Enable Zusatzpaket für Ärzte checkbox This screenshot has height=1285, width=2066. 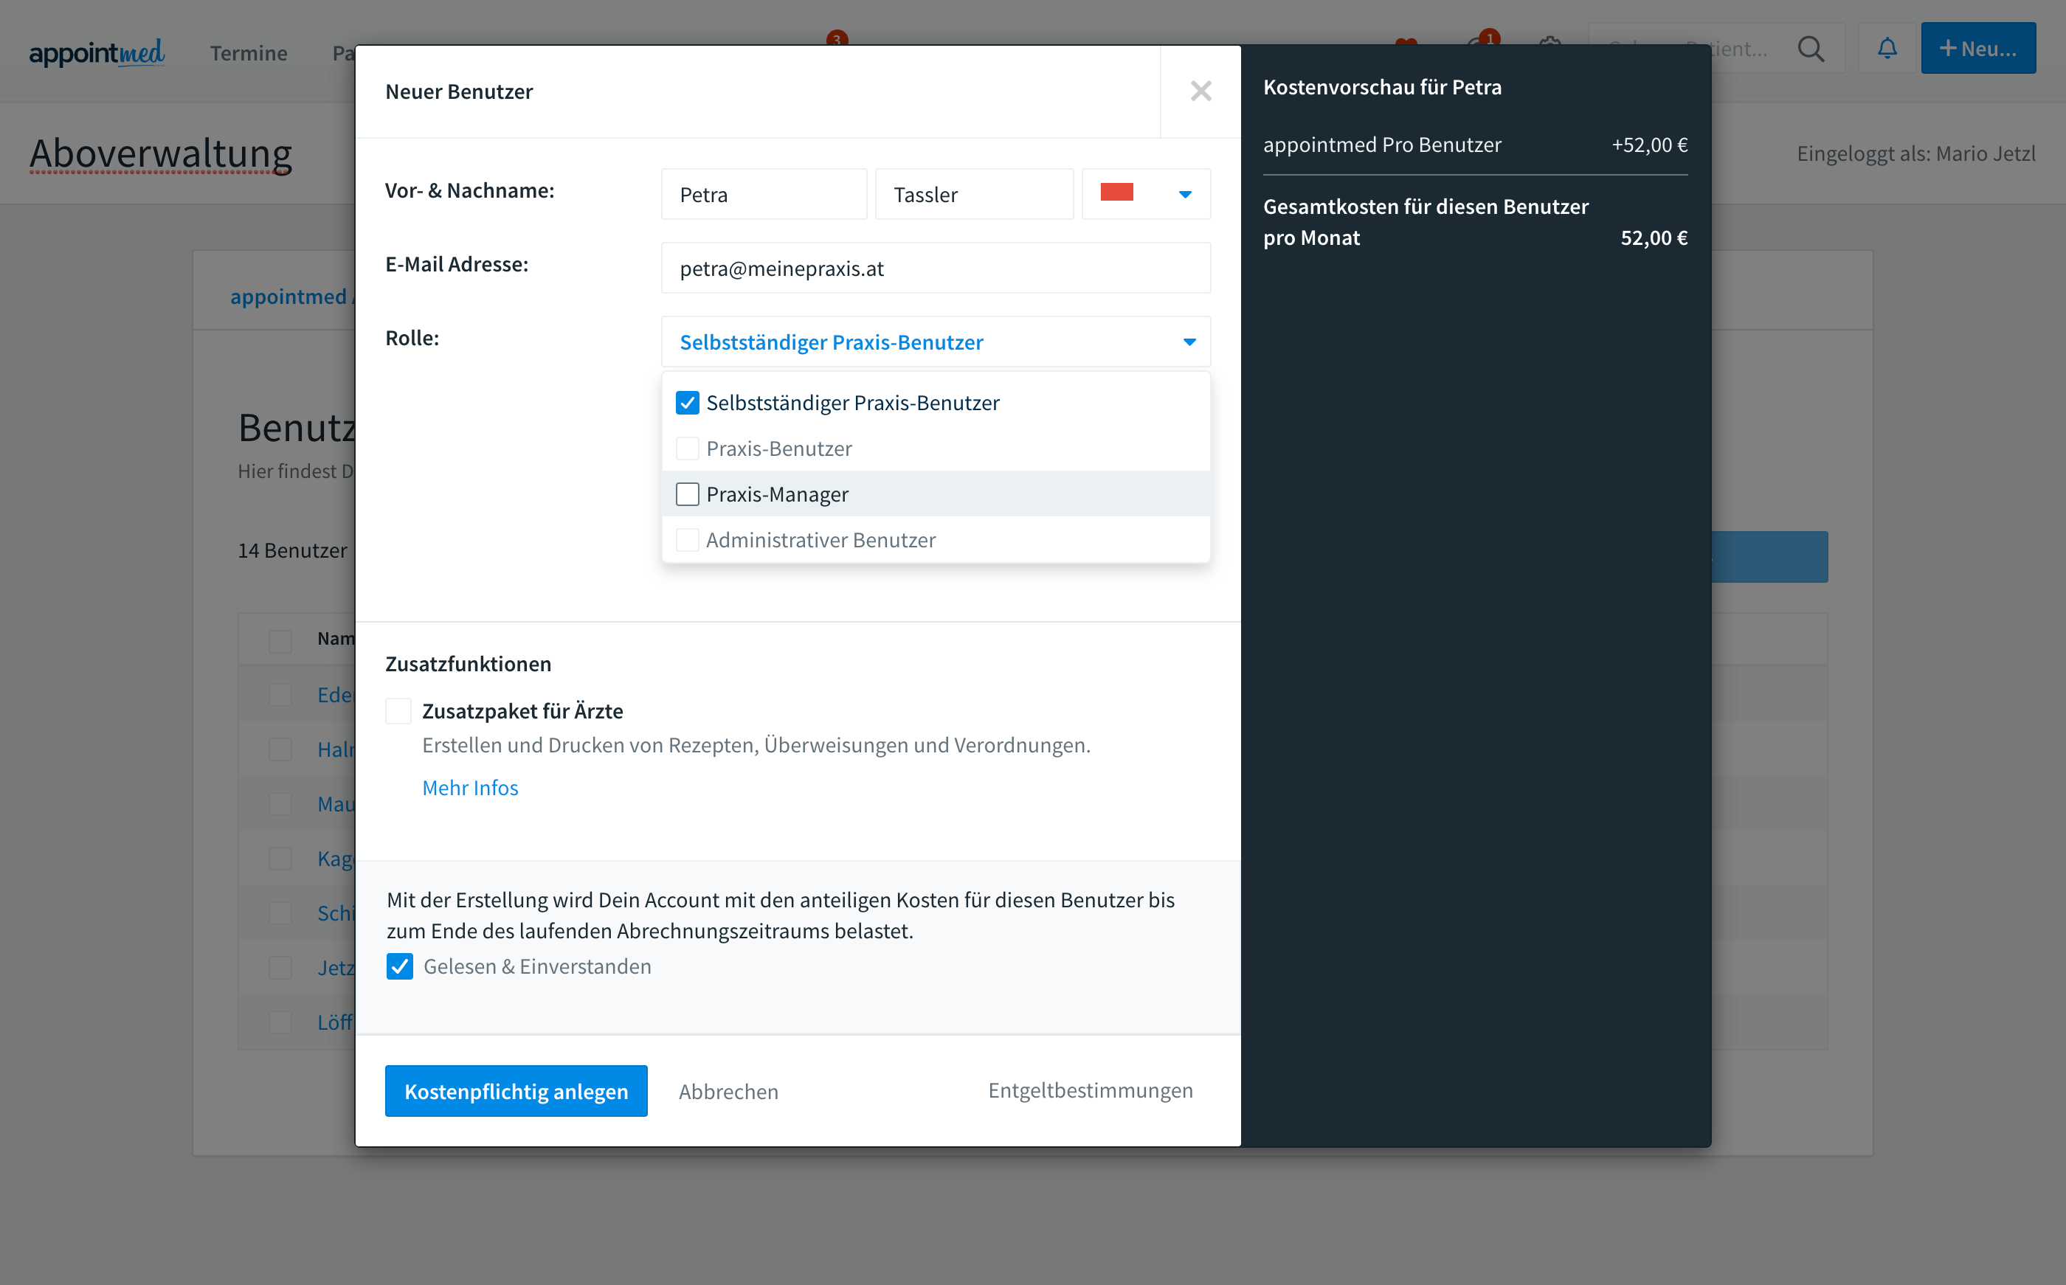click(x=398, y=710)
